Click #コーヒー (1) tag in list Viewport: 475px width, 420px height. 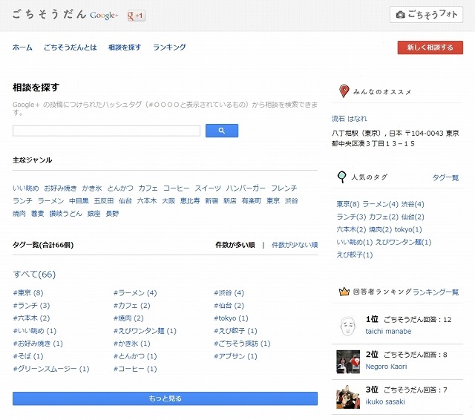tap(135, 369)
